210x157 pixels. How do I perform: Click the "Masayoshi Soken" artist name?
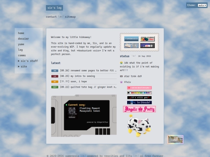tap(89, 111)
